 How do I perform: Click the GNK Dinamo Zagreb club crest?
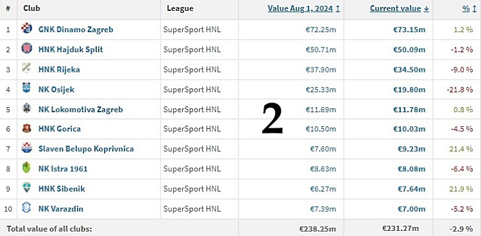click(x=27, y=28)
